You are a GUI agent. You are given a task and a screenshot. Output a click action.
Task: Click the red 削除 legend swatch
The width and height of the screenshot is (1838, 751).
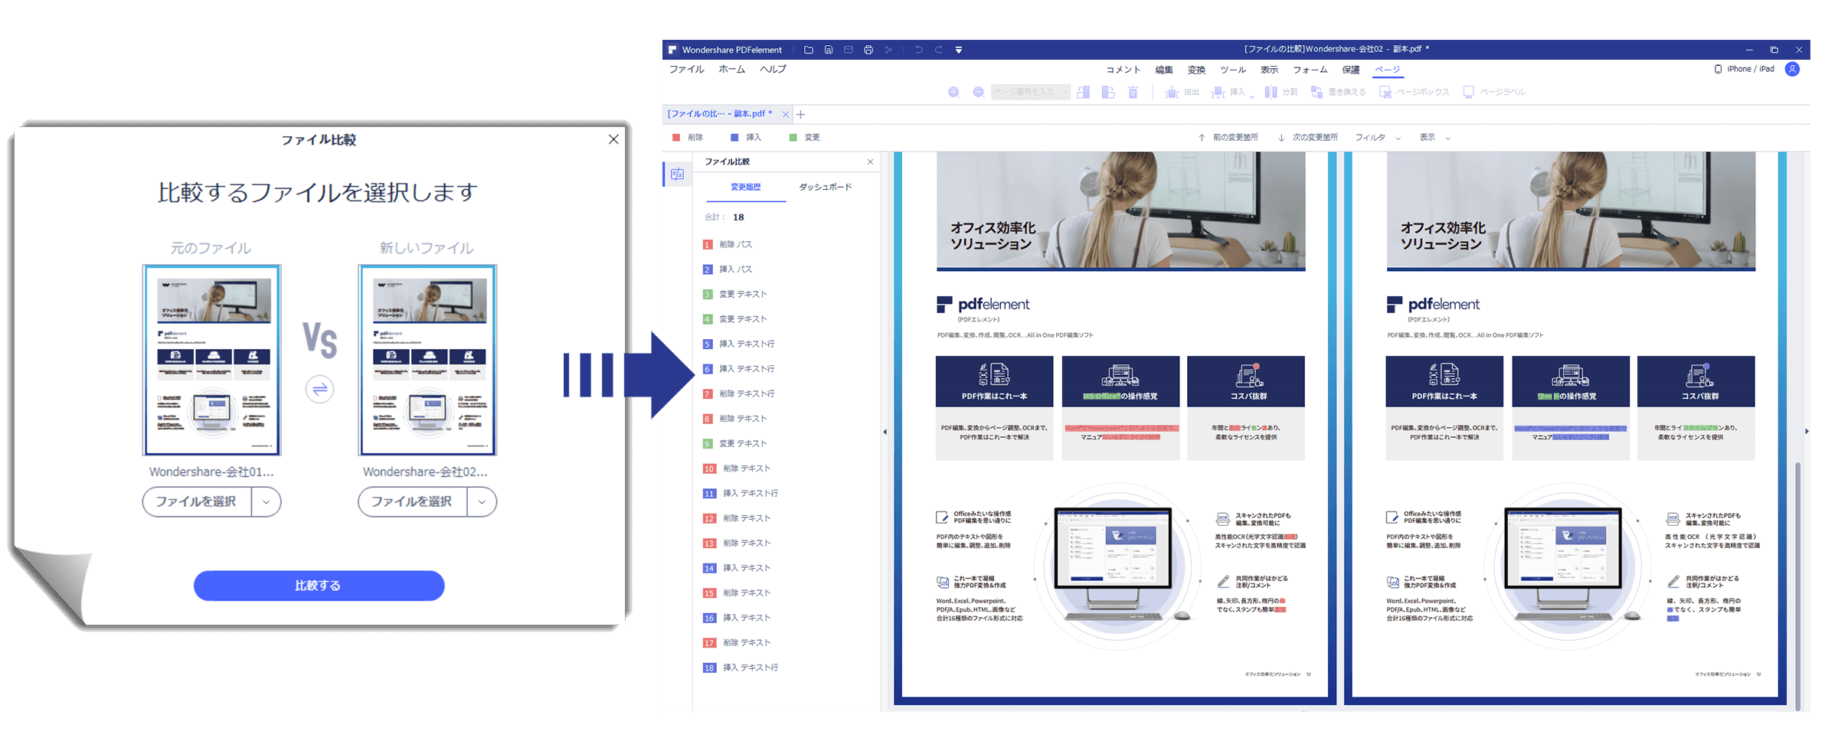[676, 138]
